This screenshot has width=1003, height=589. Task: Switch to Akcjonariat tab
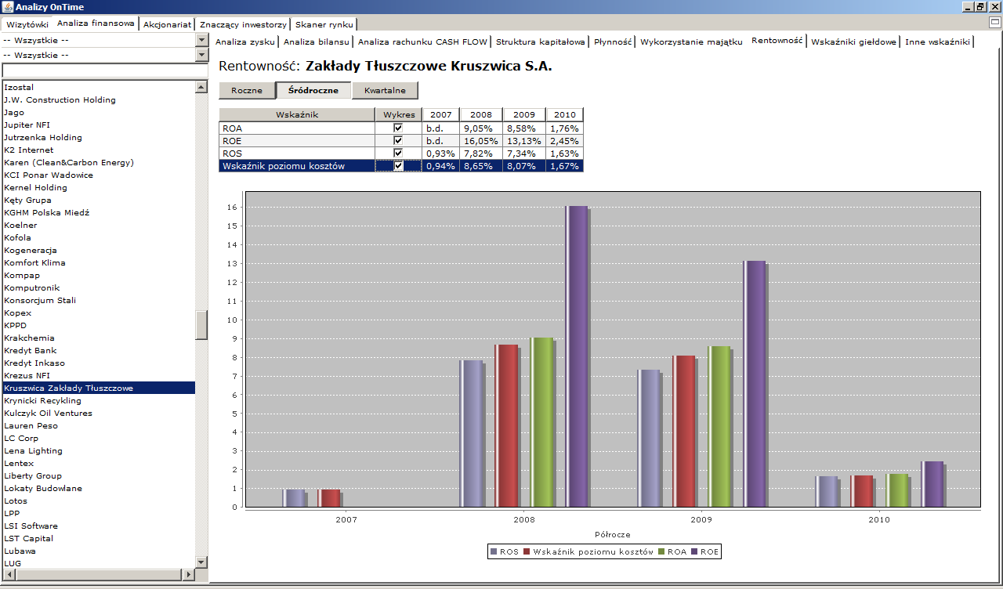167,24
